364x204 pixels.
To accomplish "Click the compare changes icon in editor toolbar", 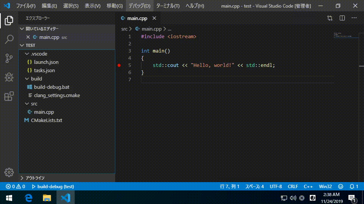I will click(329, 18).
